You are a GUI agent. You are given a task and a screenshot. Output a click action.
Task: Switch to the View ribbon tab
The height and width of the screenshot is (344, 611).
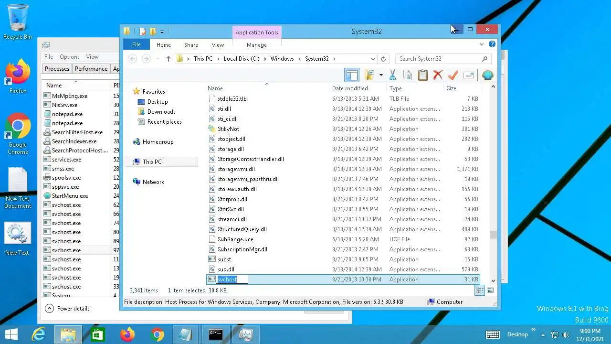click(x=218, y=44)
